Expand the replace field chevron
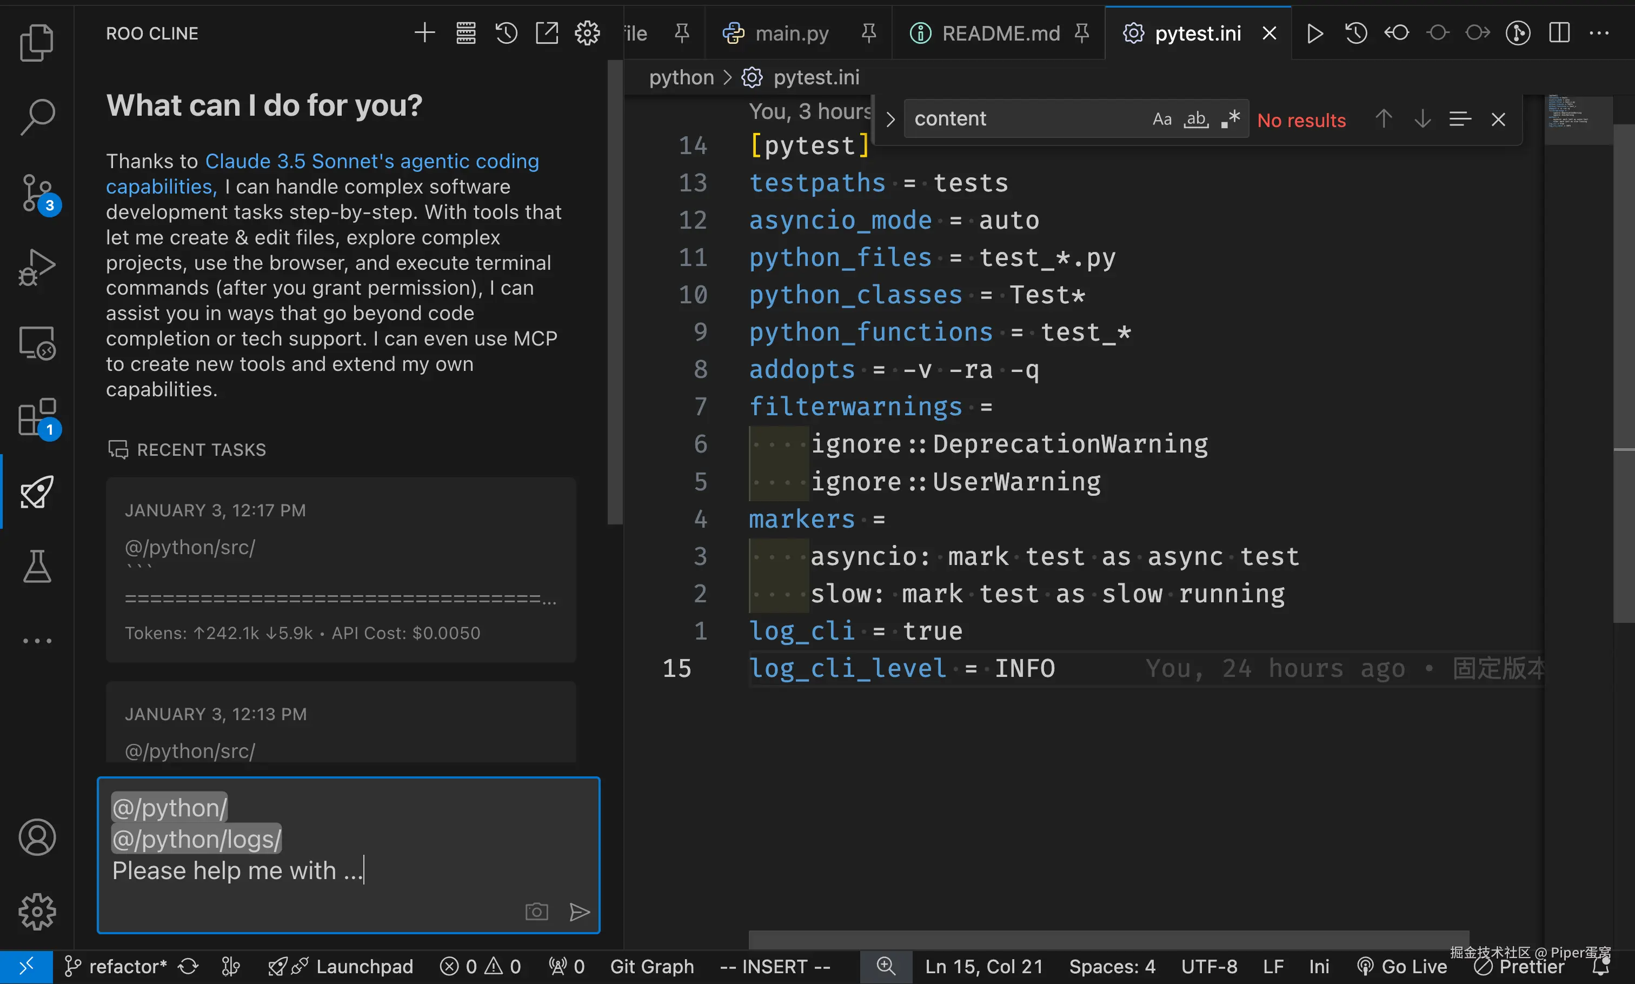The image size is (1635, 984). coord(890,119)
